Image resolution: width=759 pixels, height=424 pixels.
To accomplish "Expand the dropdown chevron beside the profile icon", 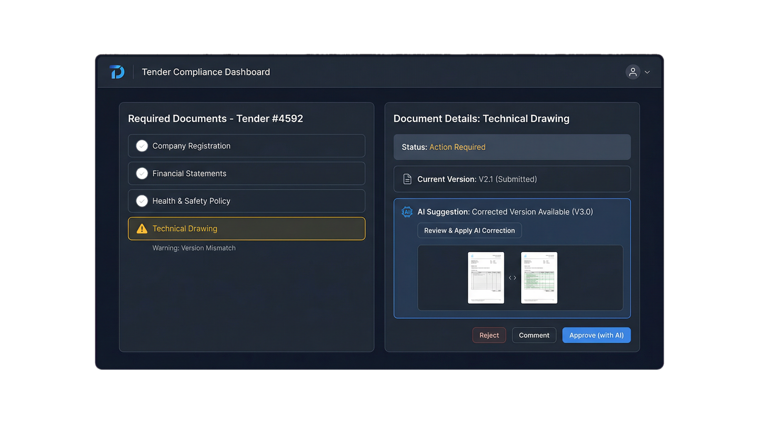I will click(x=647, y=72).
